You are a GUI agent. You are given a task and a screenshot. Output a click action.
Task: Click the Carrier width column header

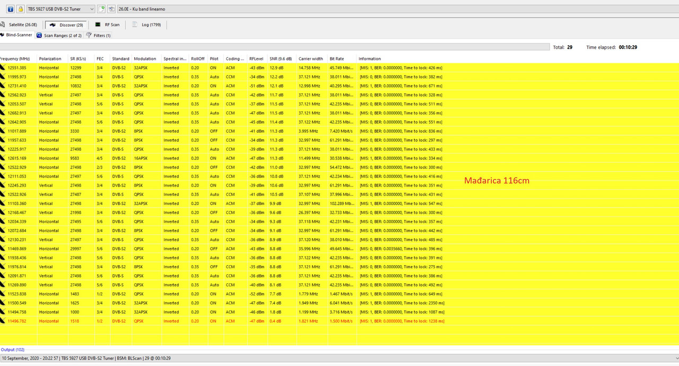tap(312, 59)
